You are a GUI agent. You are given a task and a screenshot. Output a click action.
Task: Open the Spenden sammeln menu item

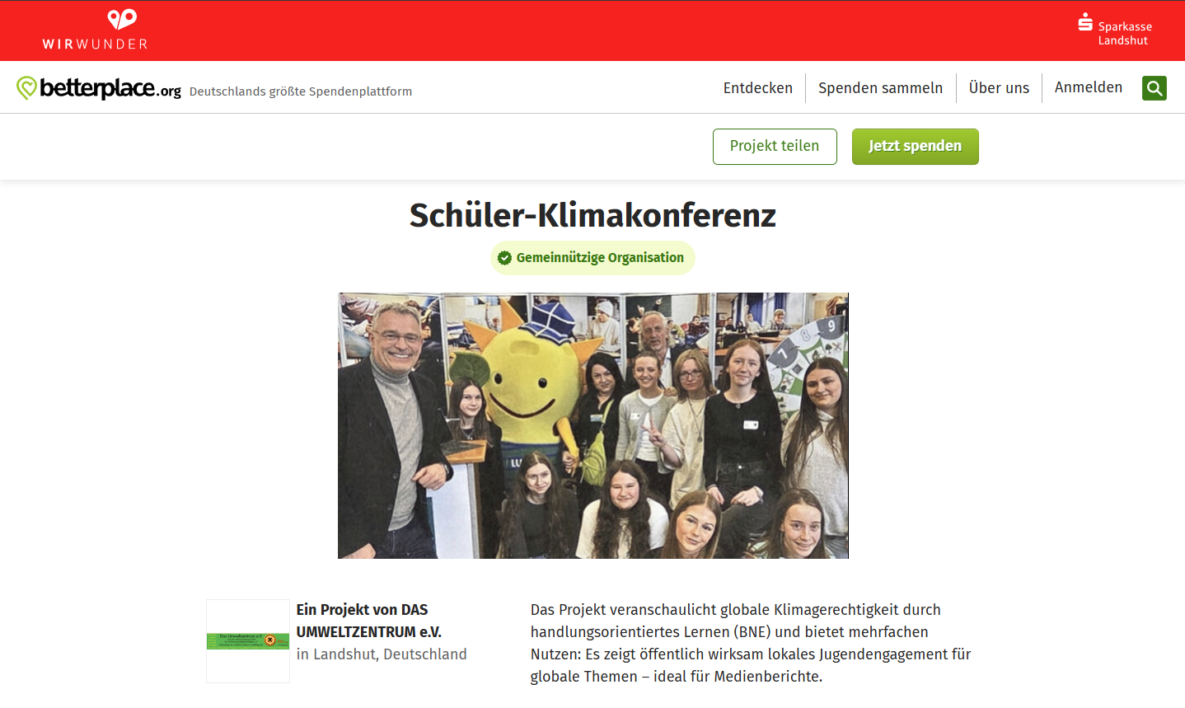point(880,88)
